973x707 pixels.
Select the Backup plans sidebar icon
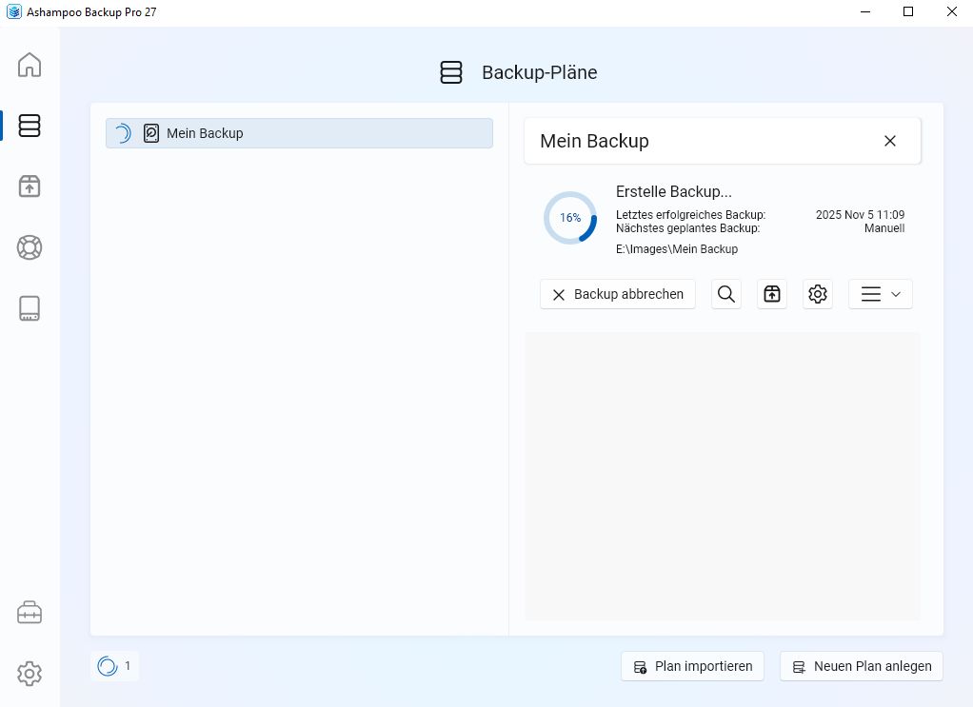point(30,126)
